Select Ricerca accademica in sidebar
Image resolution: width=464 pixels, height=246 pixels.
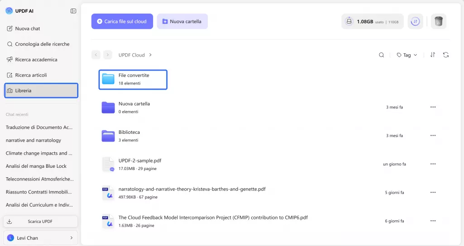[x=36, y=60]
